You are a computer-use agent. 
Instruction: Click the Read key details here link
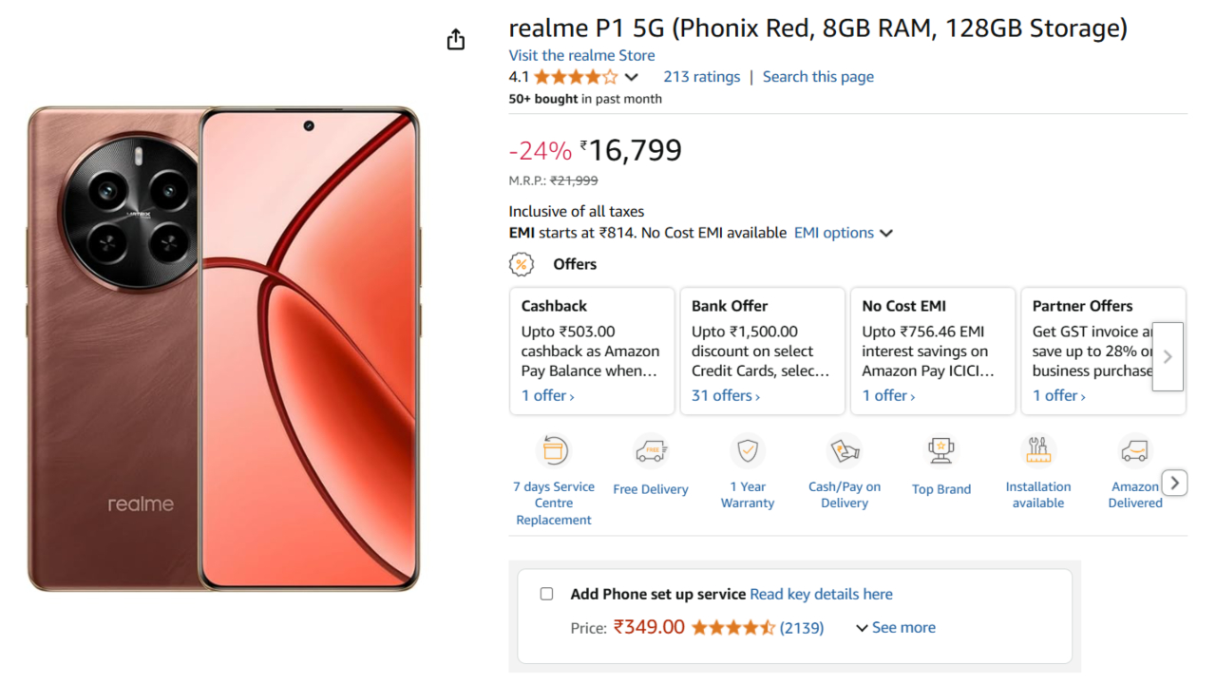821,594
